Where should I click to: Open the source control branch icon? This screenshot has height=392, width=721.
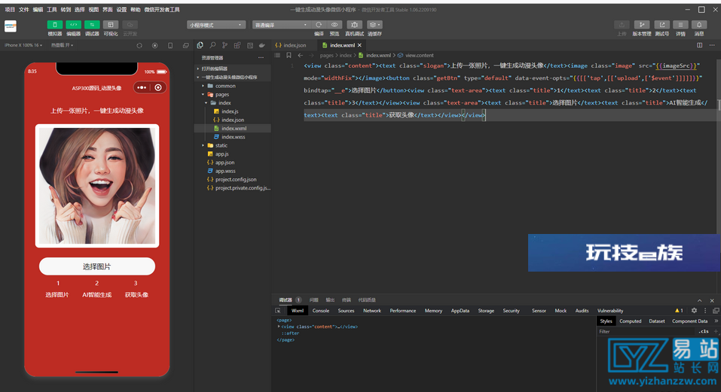click(225, 45)
